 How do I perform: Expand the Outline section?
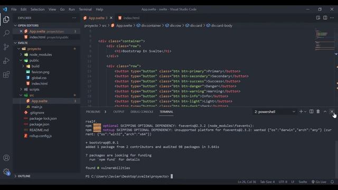pyautogui.click(x=15, y=176)
